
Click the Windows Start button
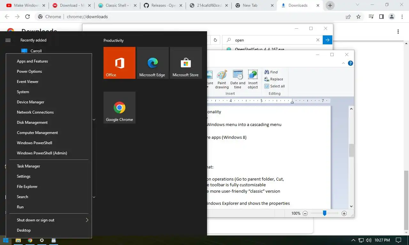6,240
